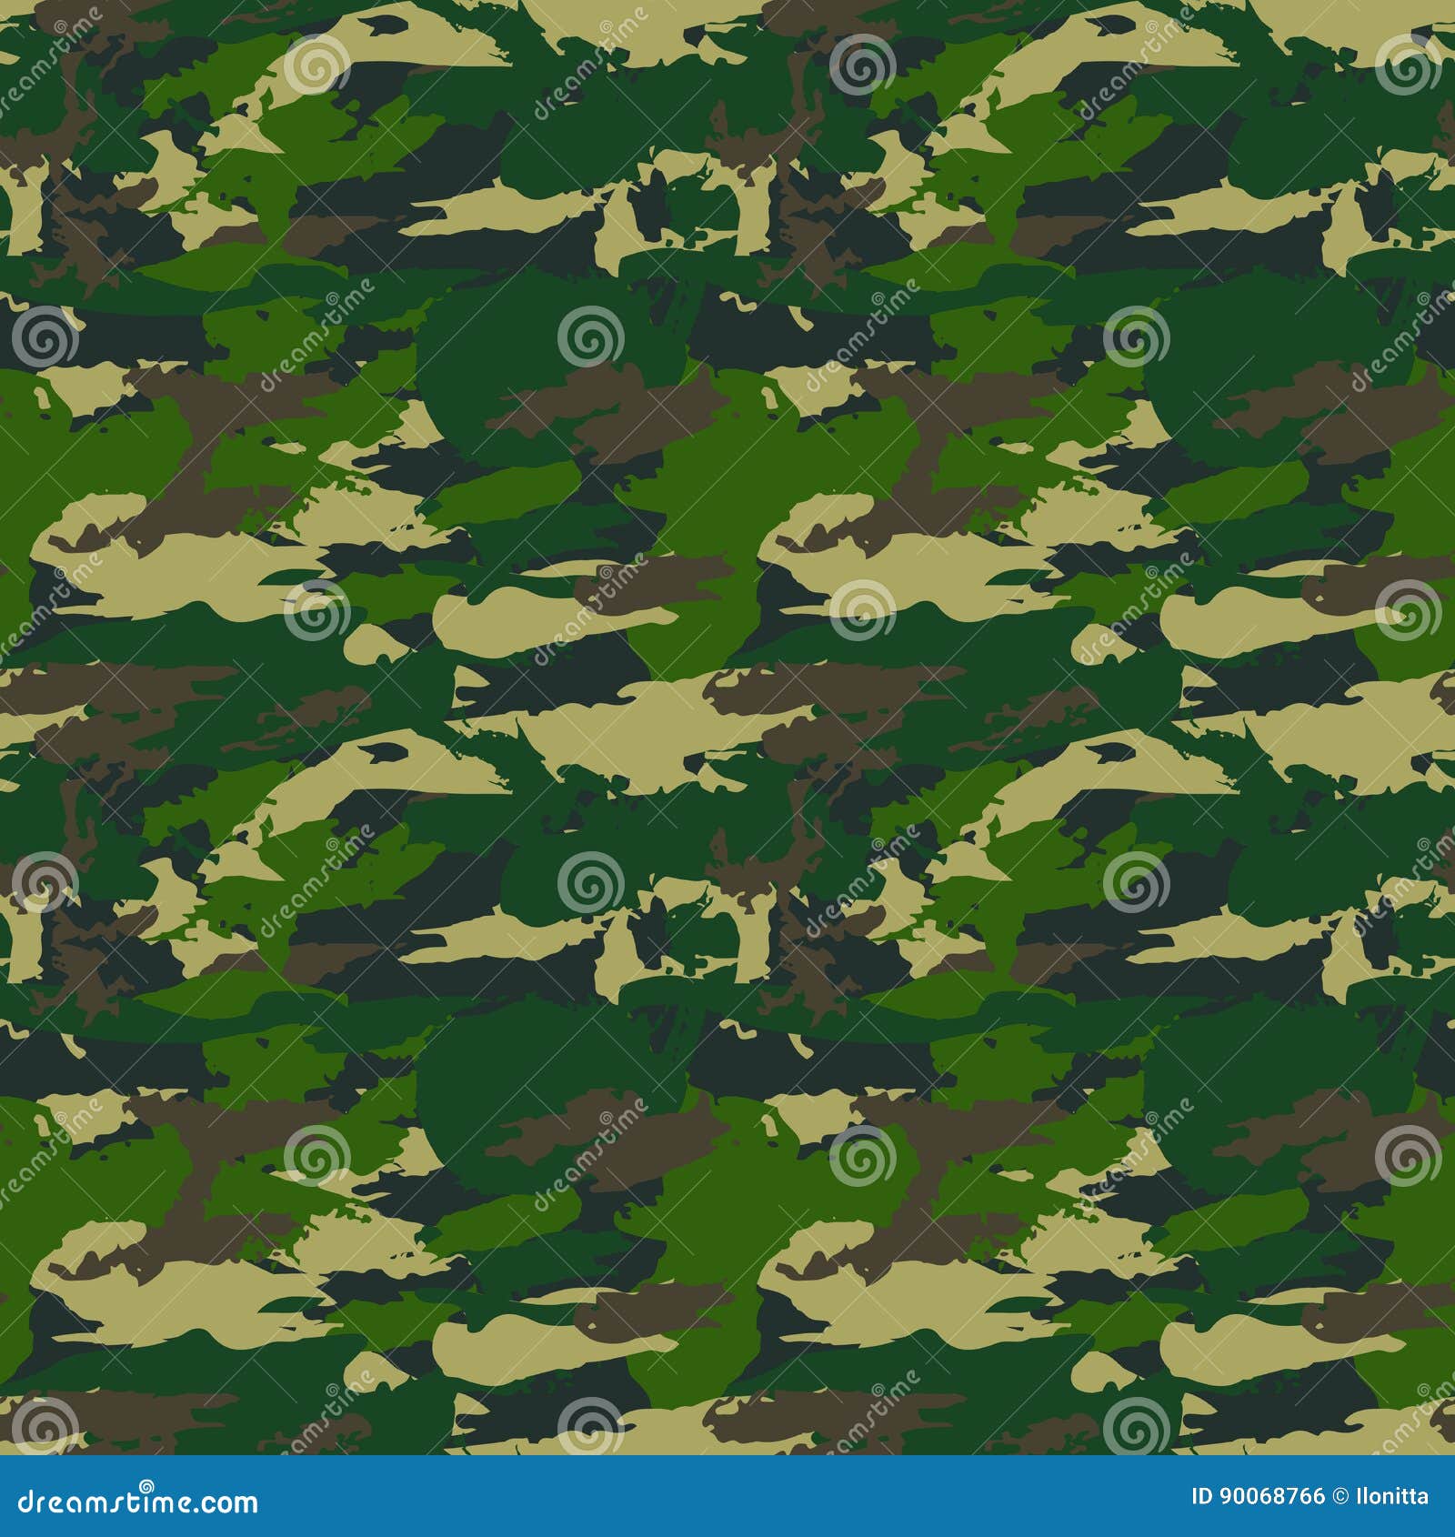Click the blue footer bar of the image
1455x1537 pixels.
[727, 1496]
